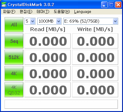Open the 테마(T) menu

(43, 12)
